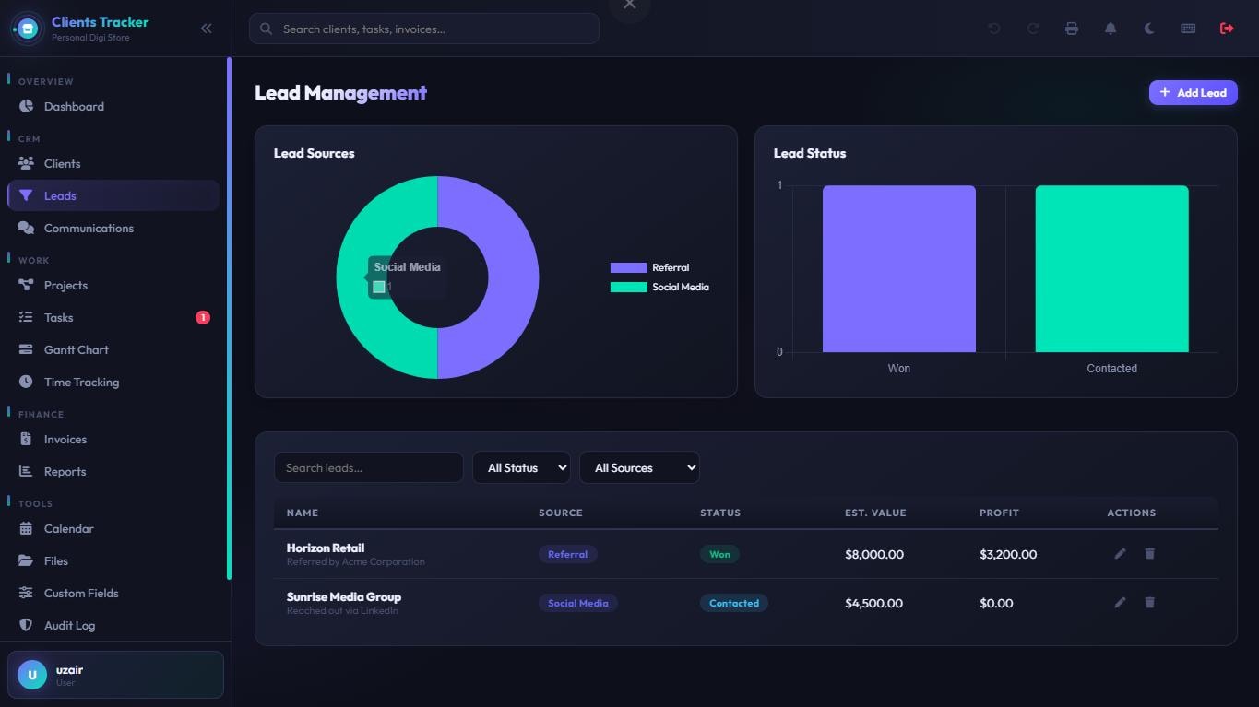The width and height of the screenshot is (1259, 707).
Task: Delete the Horizon Retail lead
Action: click(1149, 554)
